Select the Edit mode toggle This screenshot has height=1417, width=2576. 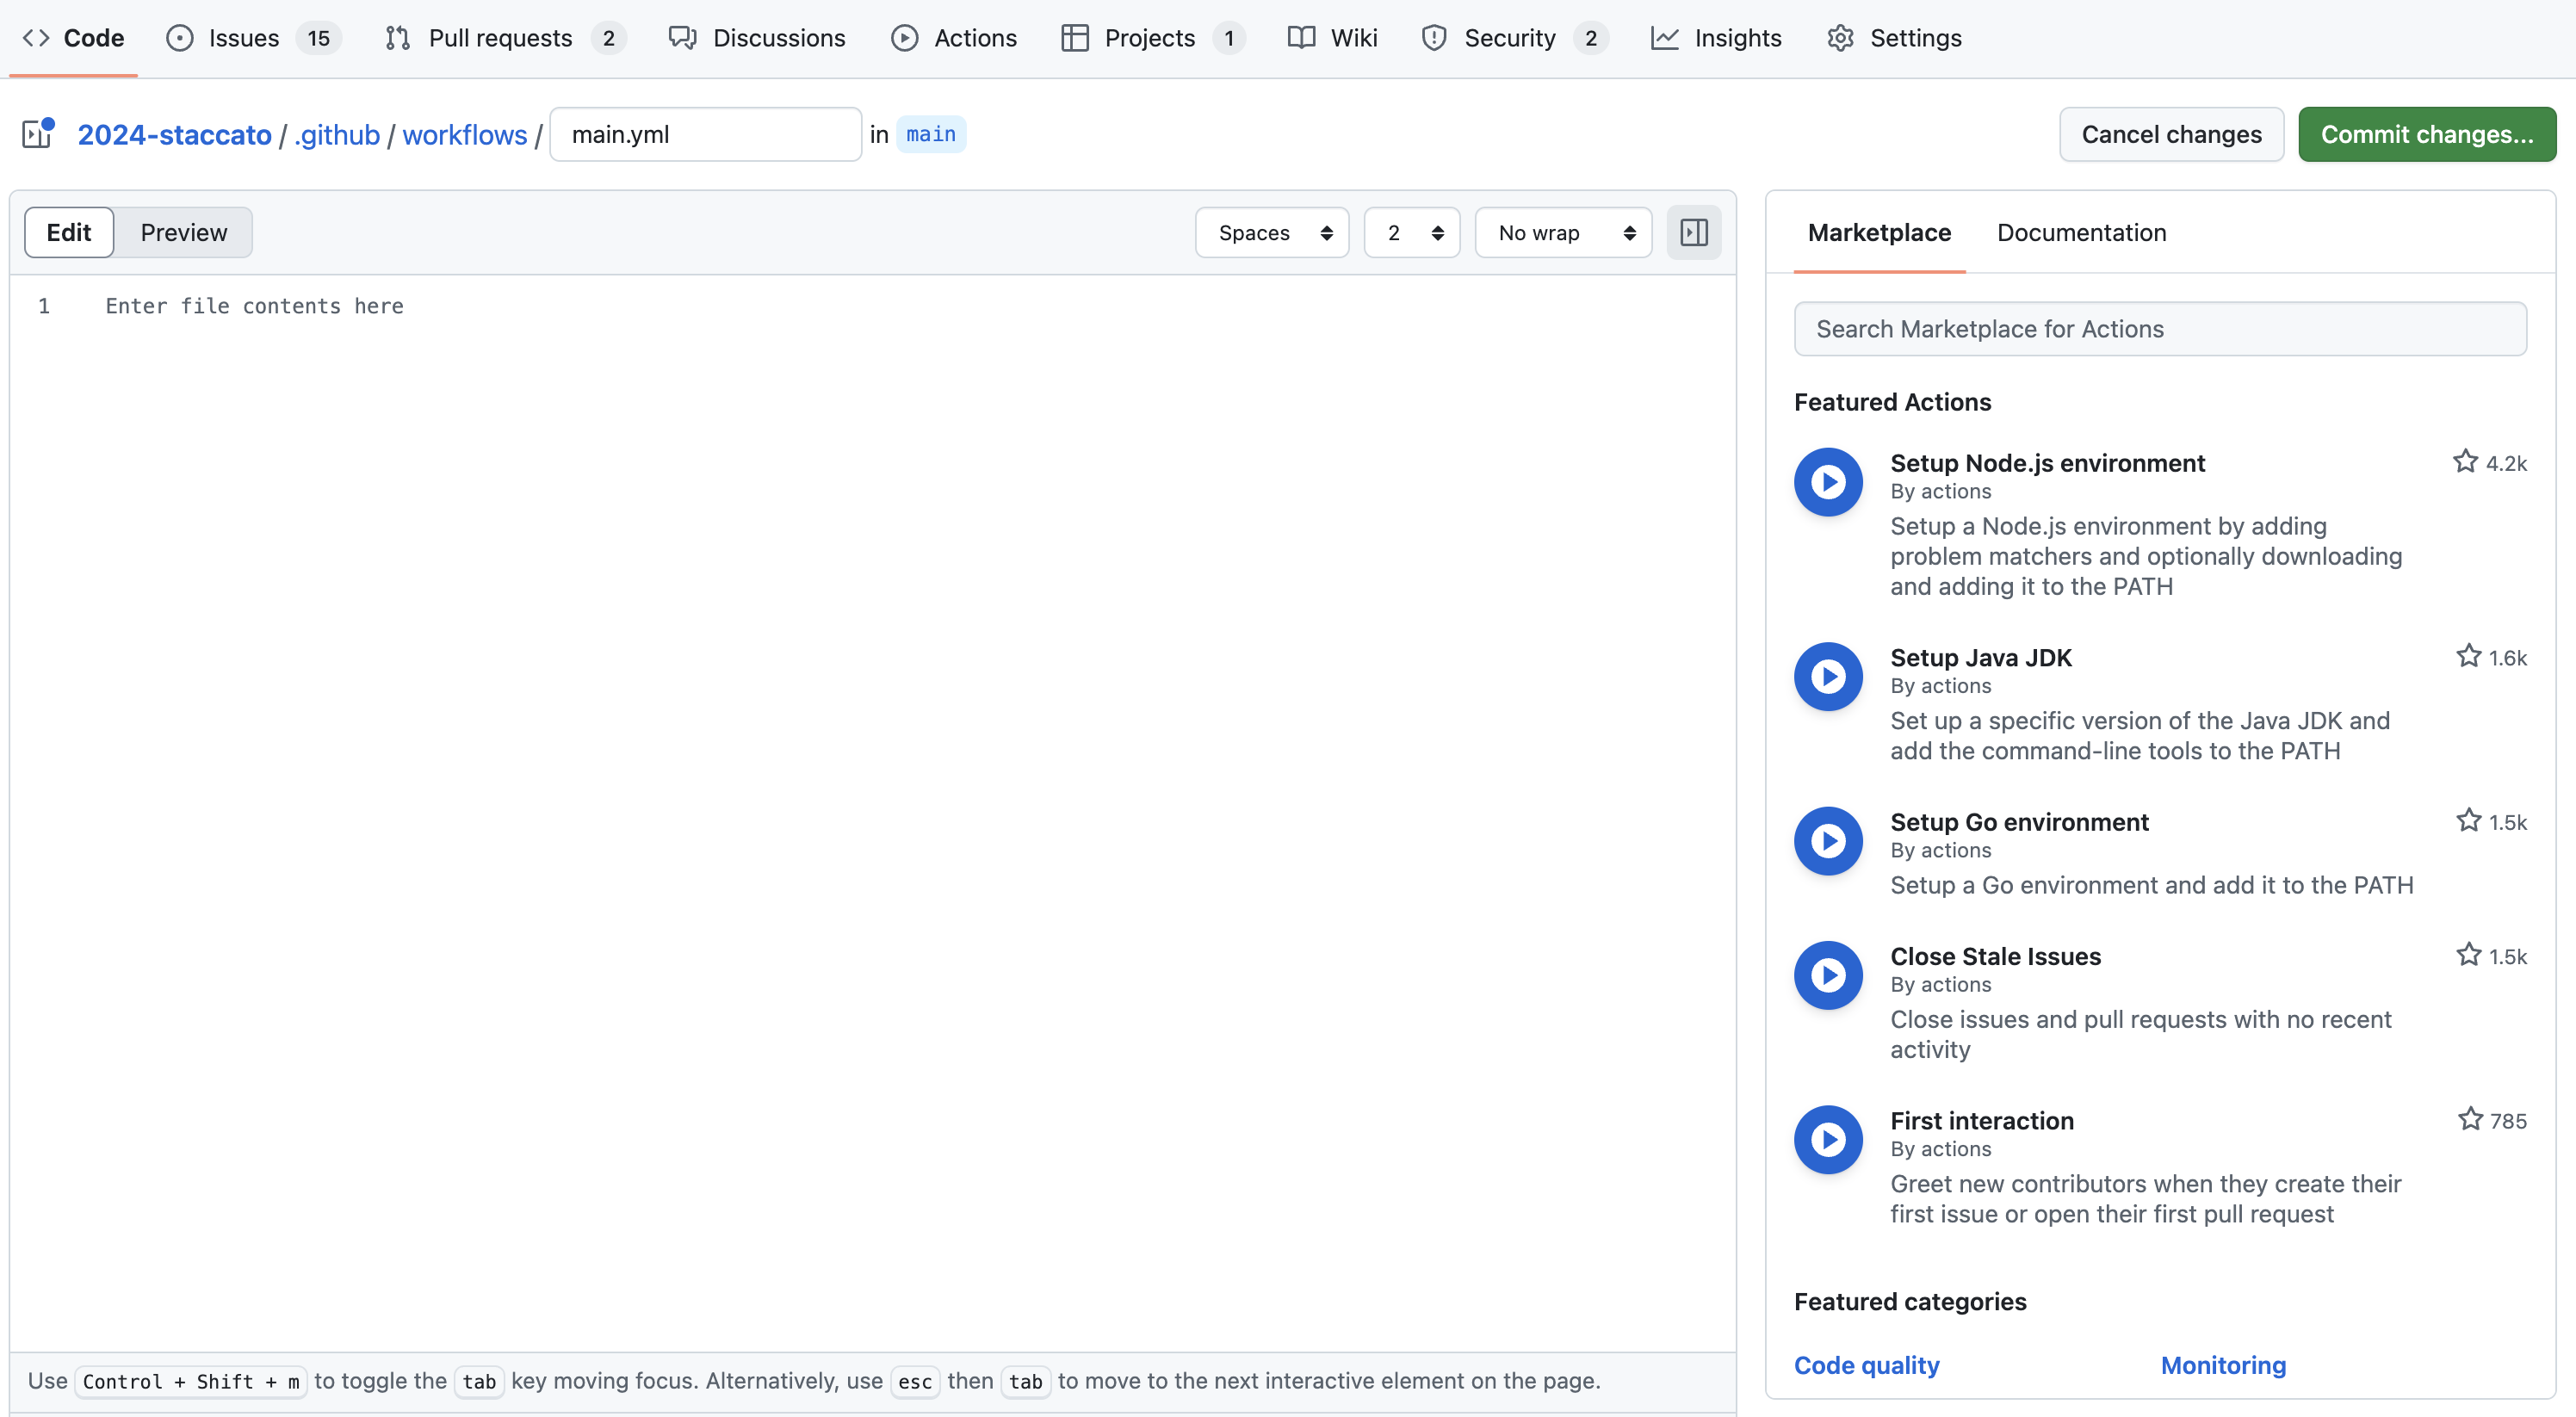click(69, 233)
